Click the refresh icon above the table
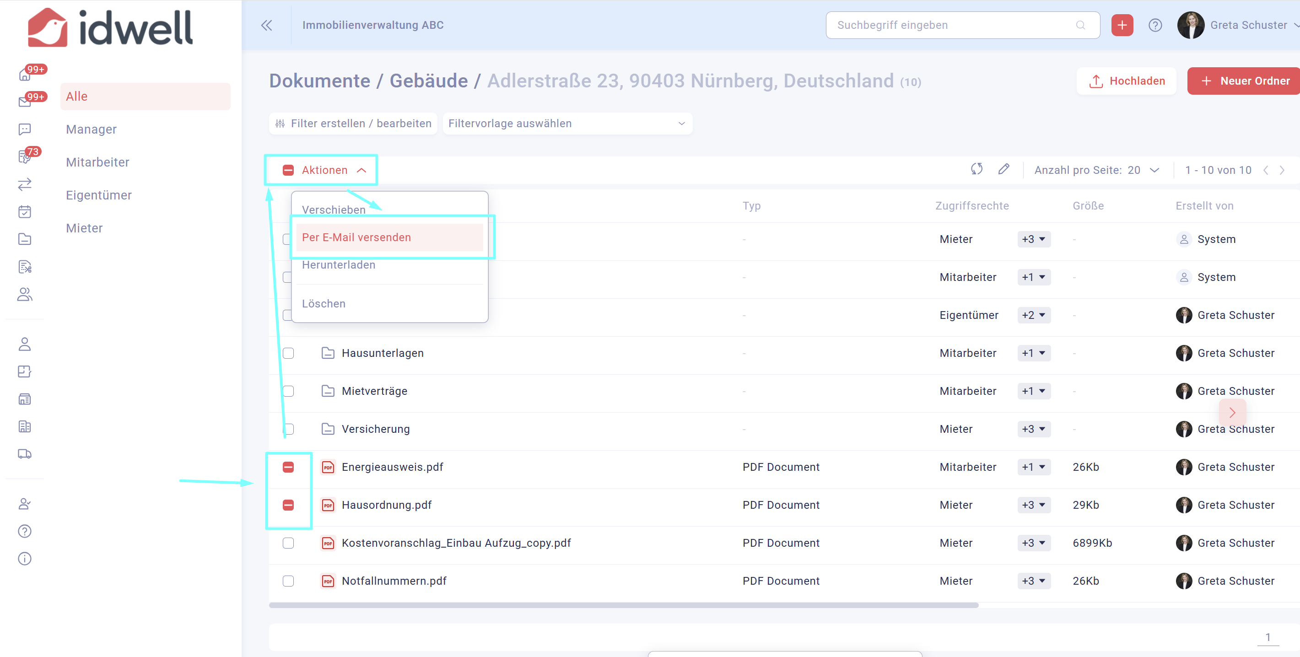This screenshot has height=657, width=1300. 976,169
